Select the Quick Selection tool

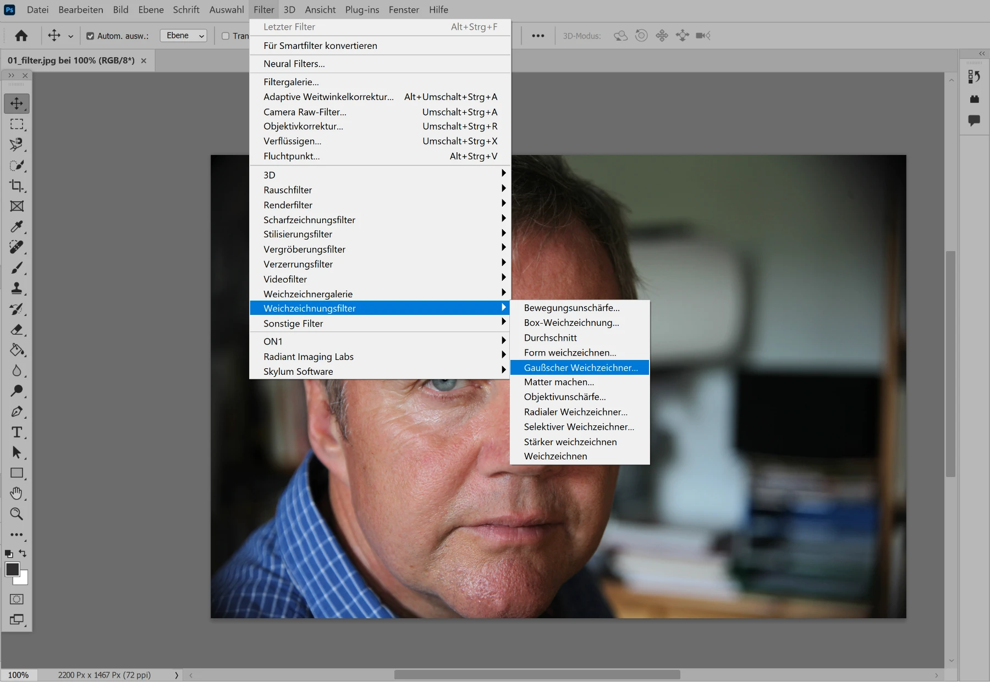(x=16, y=165)
